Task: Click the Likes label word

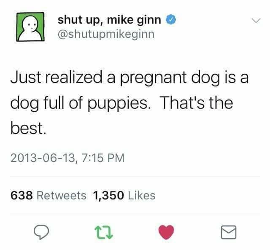Action: [142, 196]
